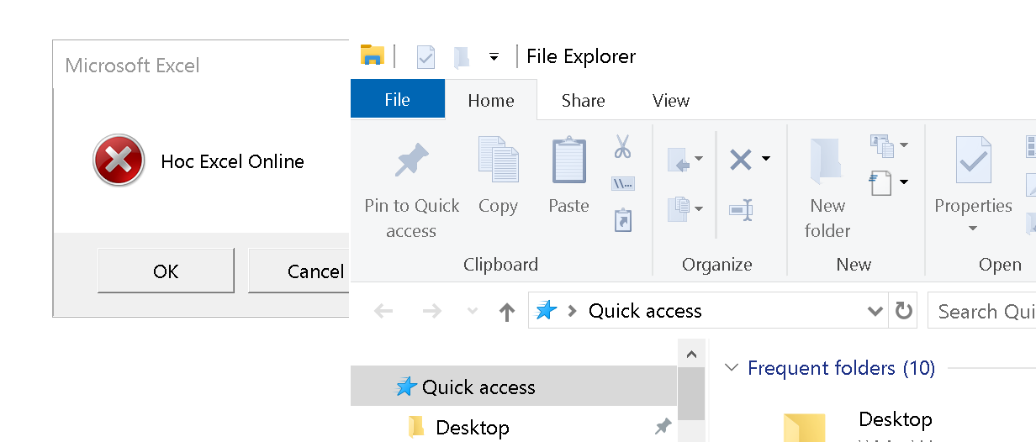The width and height of the screenshot is (1036, 442).
Task: Click the Quick access address bar field
Action: 708,311
